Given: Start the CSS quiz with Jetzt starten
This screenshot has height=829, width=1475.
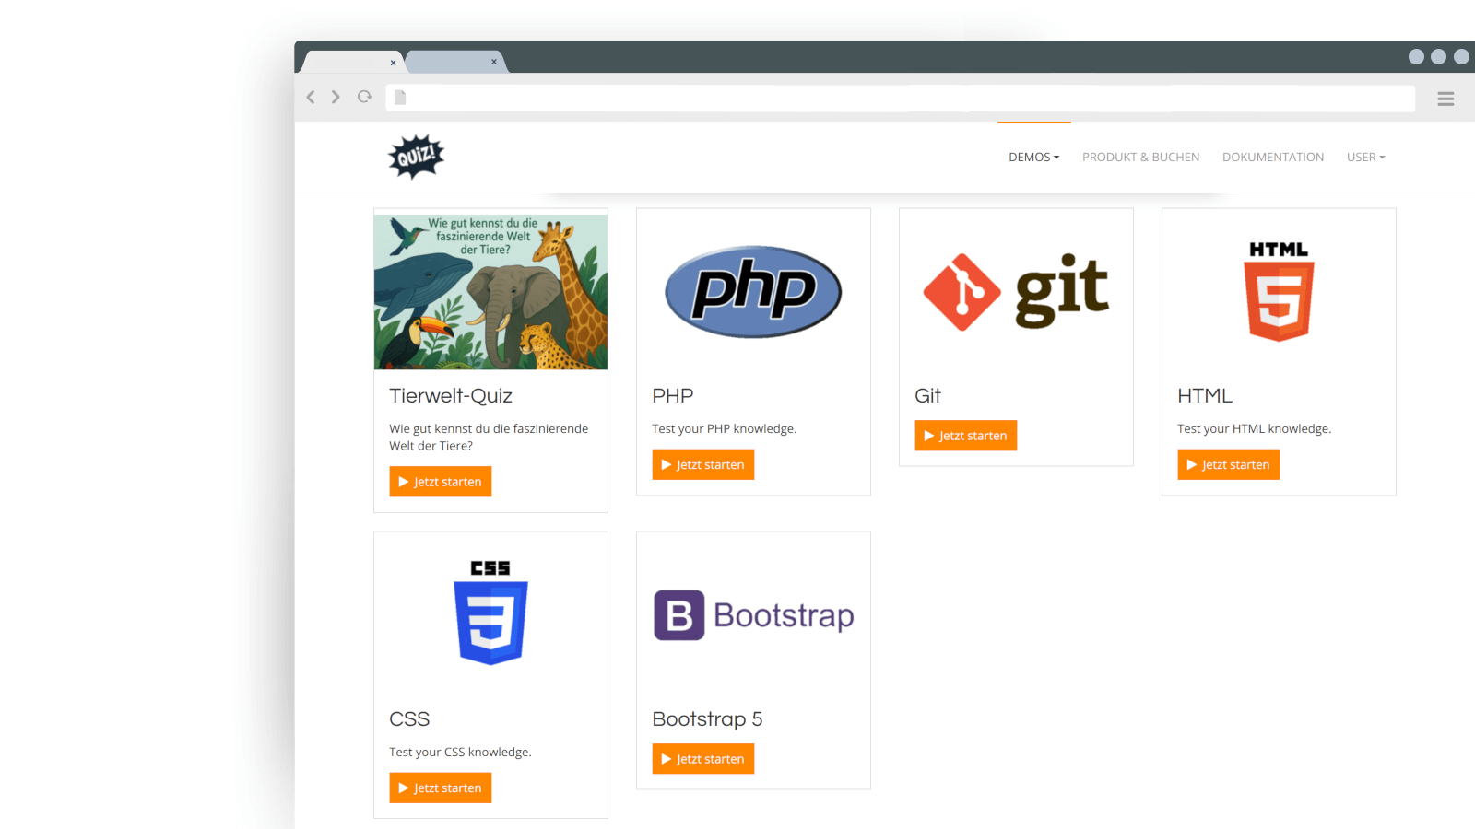Looking at the screenshot, I should 440,788.
